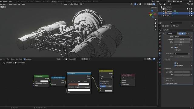194x109 pixels.
Task: Expand Thickness Clamp section
Action: click(x=170, y=81)
